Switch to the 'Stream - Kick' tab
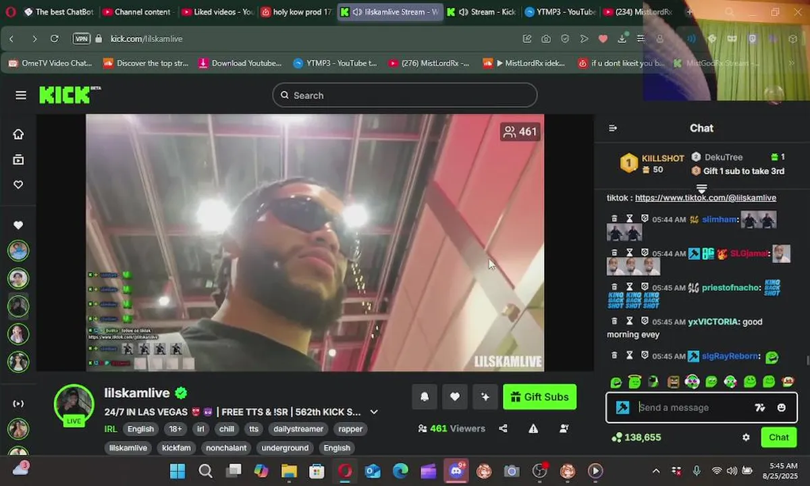This screenshot has width=810, height=486. click(482, 12)
